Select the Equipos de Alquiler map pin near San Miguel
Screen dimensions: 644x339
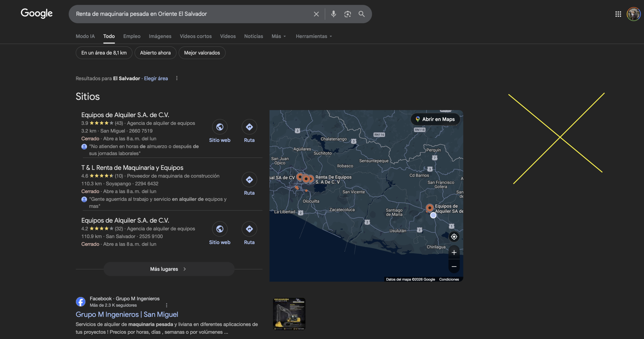430,208
